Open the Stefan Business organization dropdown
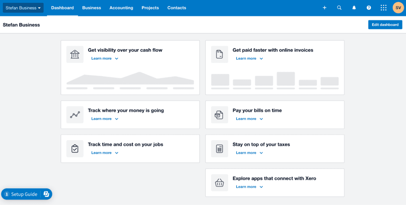 23,8
